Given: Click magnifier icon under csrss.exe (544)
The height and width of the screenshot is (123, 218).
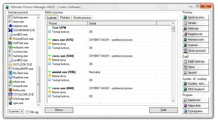Looking at the screenshot, I should 50,64.
